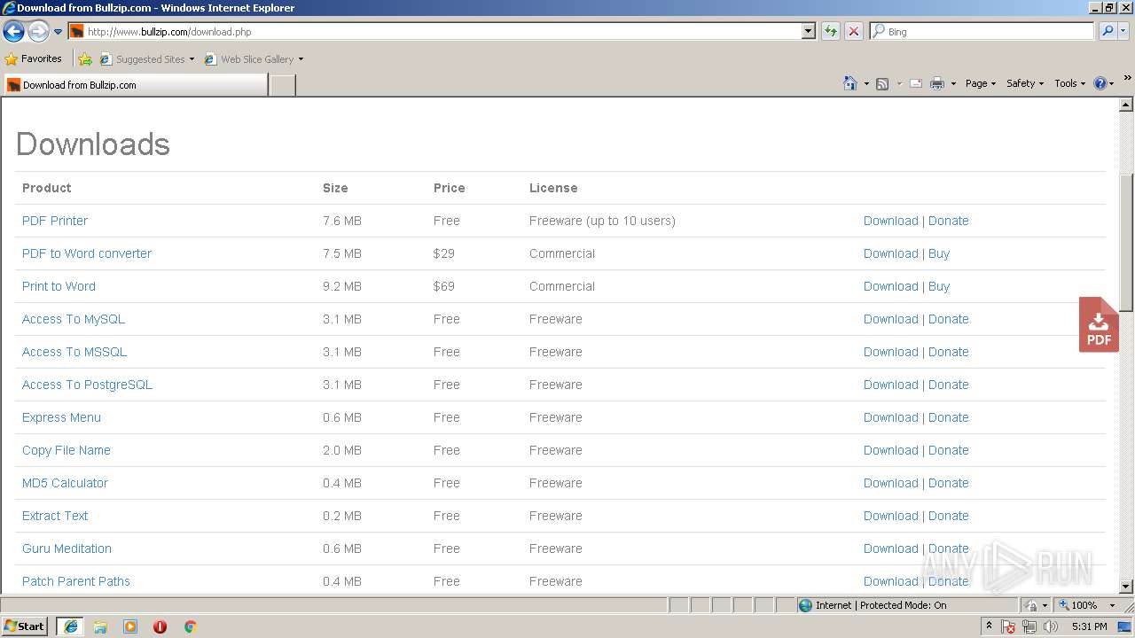Open the Windows Explorer folder taskbar icon

(100, 626)
